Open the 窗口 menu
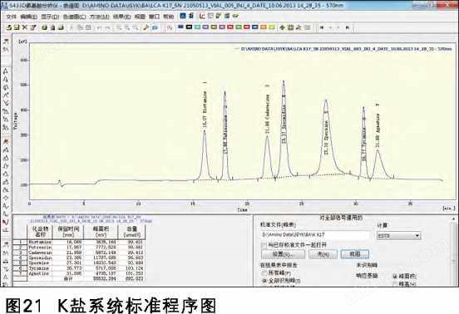The height and width of the screenshot is (314, 459). [x=154, y=17]
